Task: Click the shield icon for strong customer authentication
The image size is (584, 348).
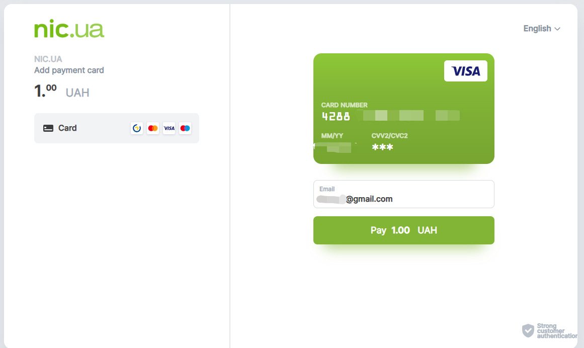Action: (x=528, y=330)
